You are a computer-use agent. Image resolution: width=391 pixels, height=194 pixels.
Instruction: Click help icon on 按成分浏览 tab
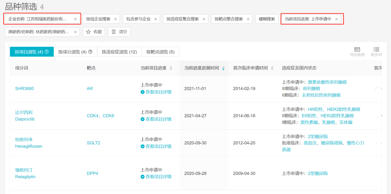click(x=90, y=52)
